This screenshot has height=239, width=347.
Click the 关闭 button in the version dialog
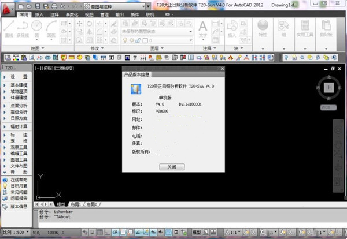coord(173,166)
